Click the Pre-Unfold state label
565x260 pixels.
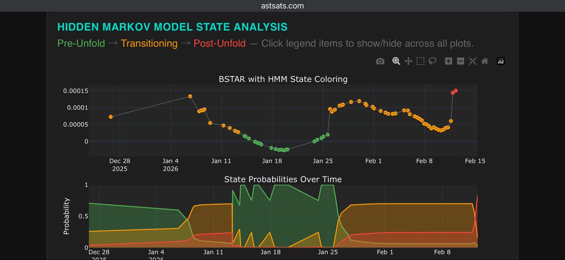(x=81, y=44)
